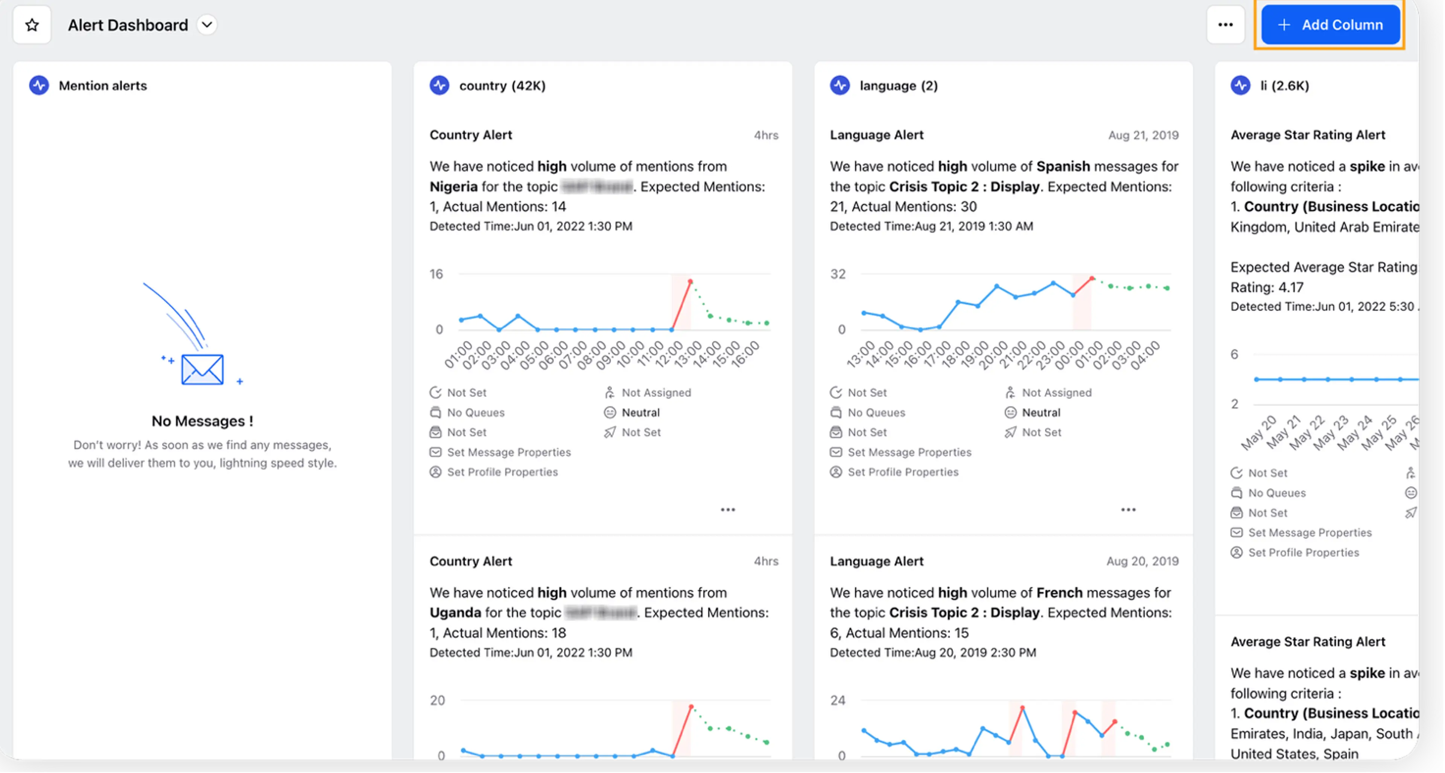
Task: Click the li (2.6K) column icon
Action: tap(1240, 85)
